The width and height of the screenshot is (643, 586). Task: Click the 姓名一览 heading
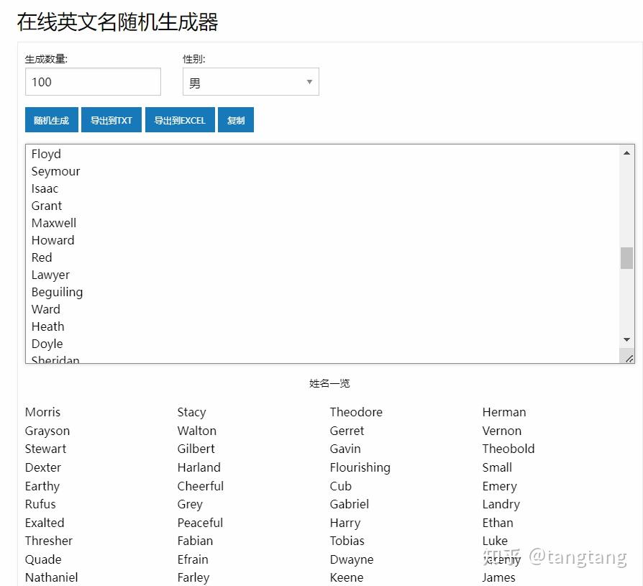tap(329, 383)
